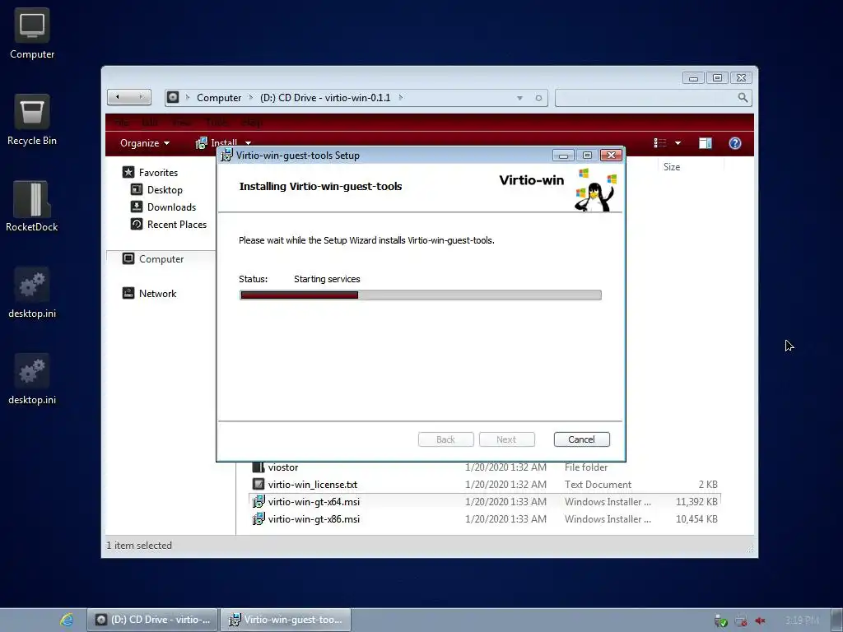Click the '10,454 KB' size cell

pyautogui.click(x=696, y=518)
